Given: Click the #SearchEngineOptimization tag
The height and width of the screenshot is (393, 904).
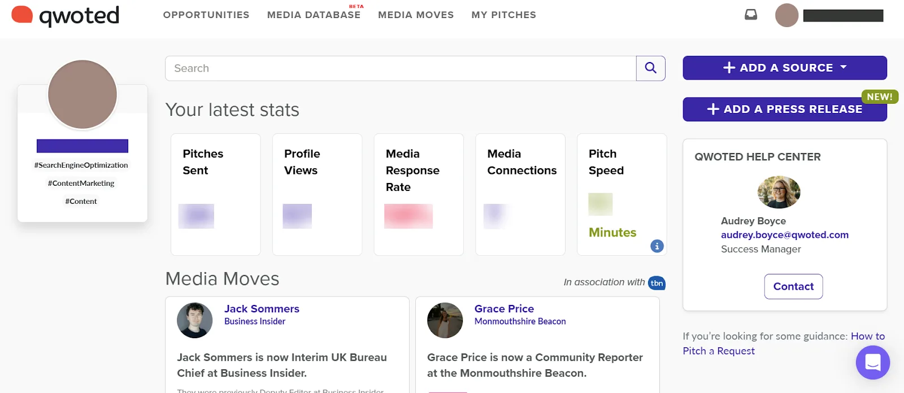Looking at the screenshot, I should 81,165.
